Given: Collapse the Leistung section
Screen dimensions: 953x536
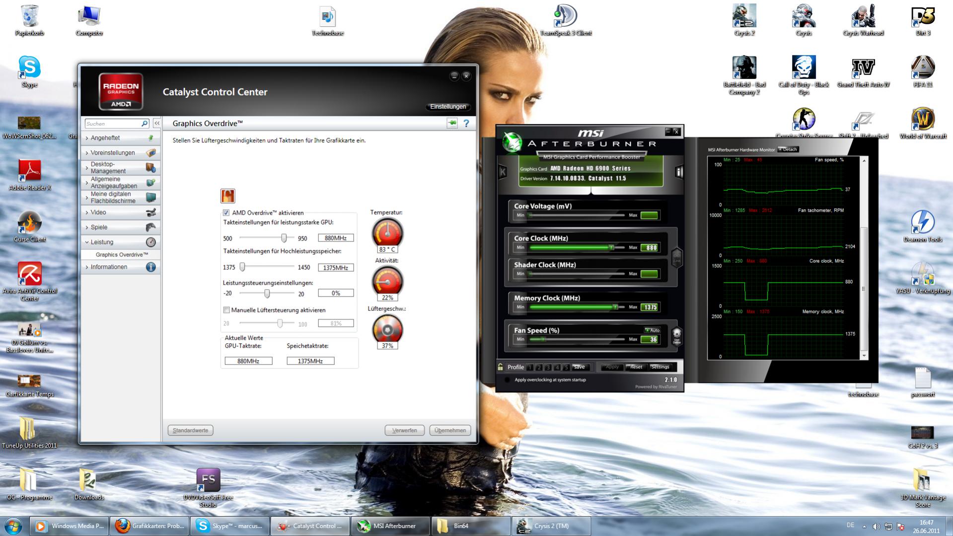Looking at the screenshot, I should (x=120, y=242).
